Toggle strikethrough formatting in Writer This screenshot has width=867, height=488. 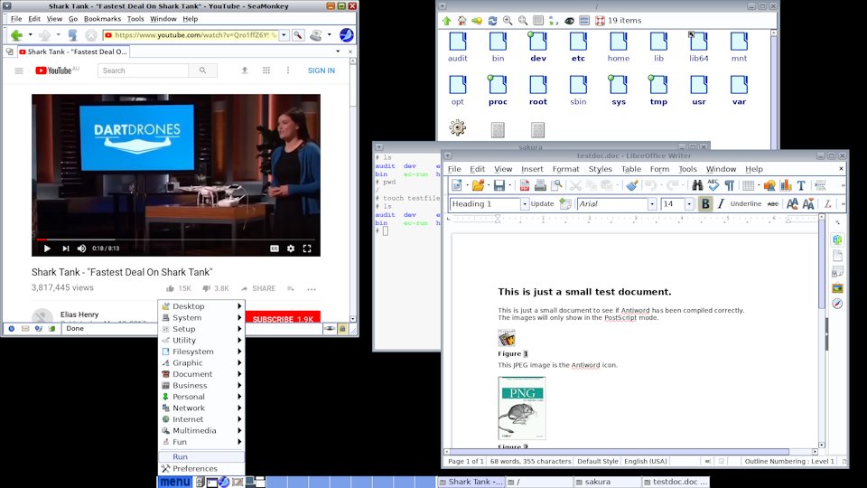click(x=773, y=203)
